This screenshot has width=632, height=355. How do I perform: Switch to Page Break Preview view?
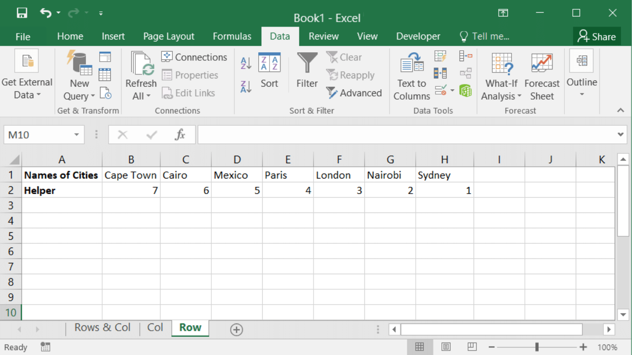pos(472,347)
